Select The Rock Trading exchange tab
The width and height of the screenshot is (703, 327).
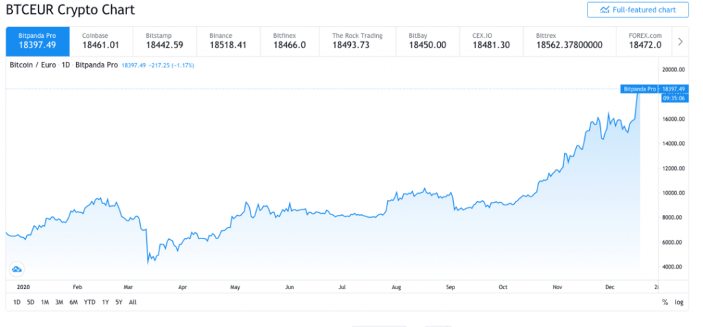[x=358, y=41]
